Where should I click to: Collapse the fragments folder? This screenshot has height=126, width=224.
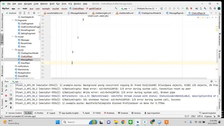pyautogui.click(x=13, y=20)
